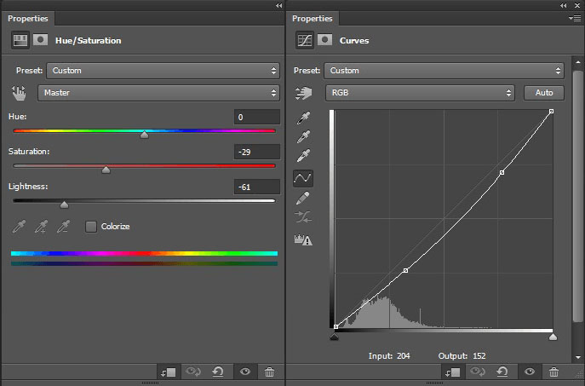Choose edit points to modify curve tool

tap(303, 178)
